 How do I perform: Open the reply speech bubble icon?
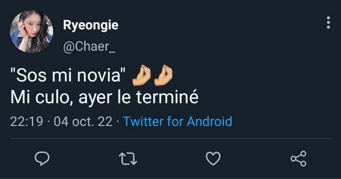tap(42, 159)
